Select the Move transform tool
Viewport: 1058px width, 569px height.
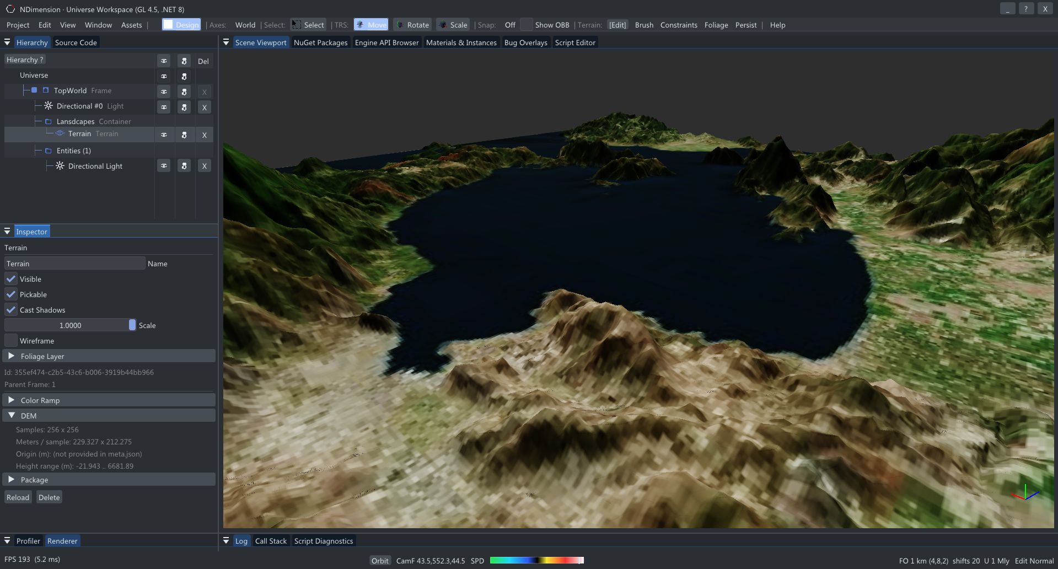[x=370, y=24]
